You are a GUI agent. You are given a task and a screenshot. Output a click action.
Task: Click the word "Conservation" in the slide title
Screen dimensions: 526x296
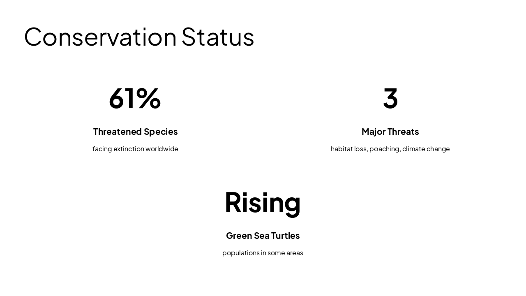pos(100,37)
